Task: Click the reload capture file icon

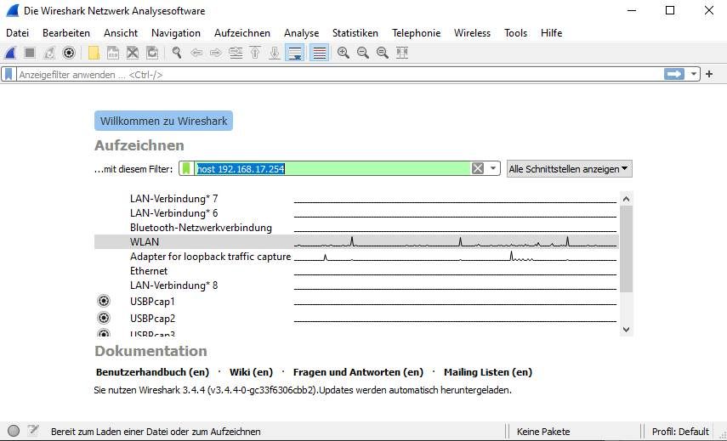Action: 152,53
